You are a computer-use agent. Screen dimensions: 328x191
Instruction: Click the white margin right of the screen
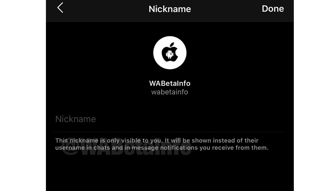[x=311, y=95]
